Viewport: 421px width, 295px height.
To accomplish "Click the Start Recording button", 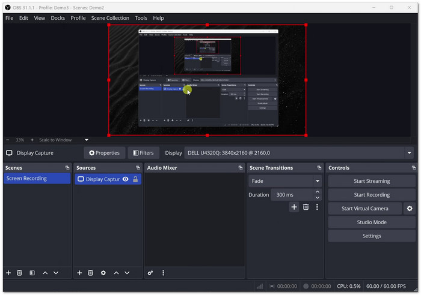I will click(x=372, y=195).
